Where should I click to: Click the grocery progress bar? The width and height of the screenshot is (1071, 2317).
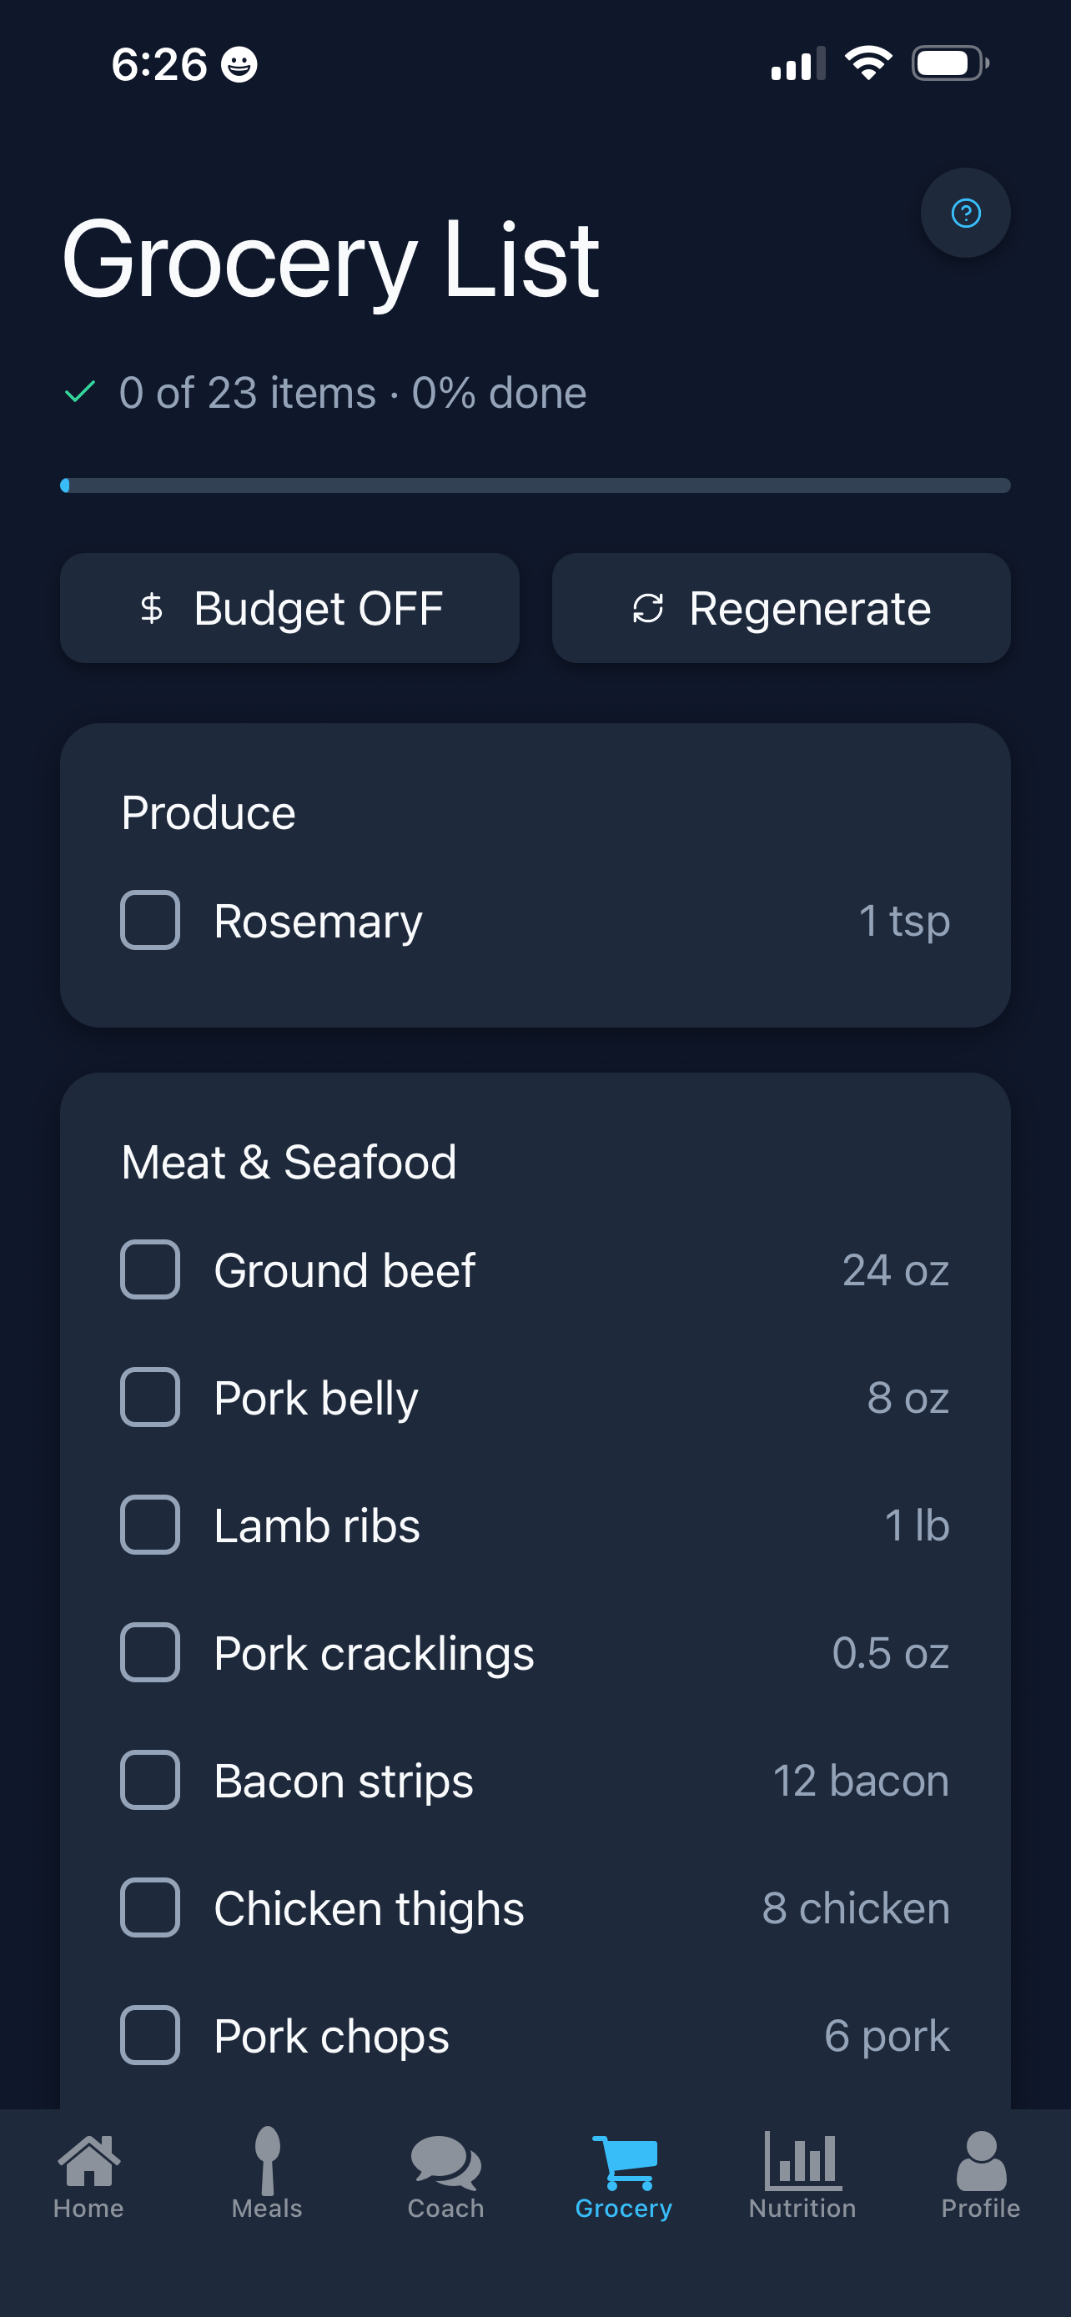535,485
